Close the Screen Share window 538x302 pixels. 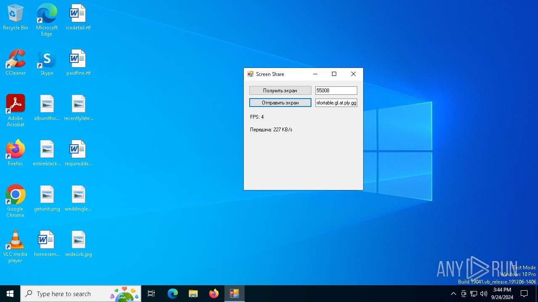(353, 74)
